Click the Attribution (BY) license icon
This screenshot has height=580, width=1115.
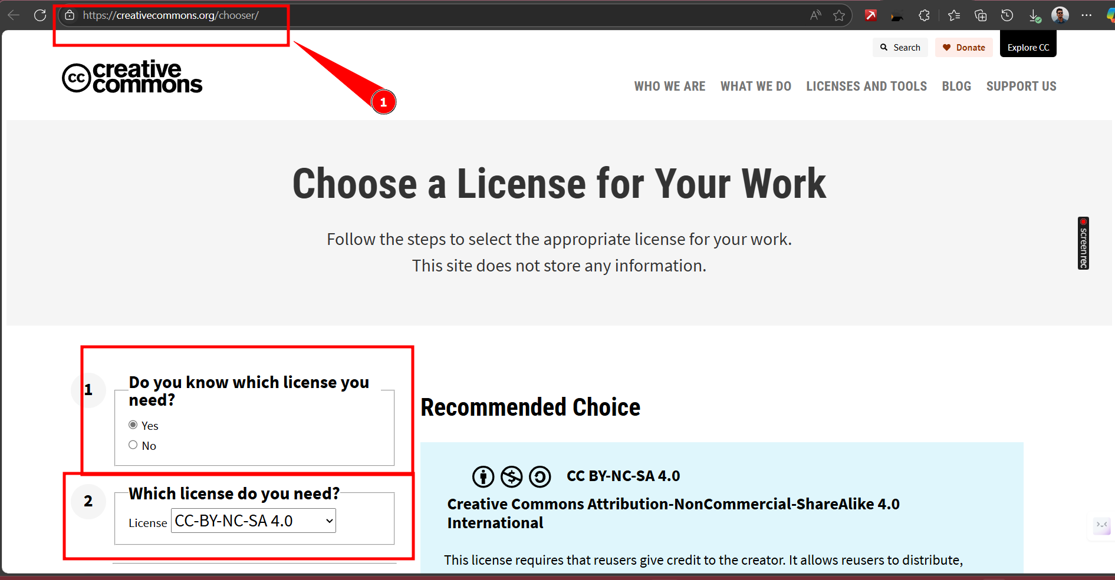484,476
